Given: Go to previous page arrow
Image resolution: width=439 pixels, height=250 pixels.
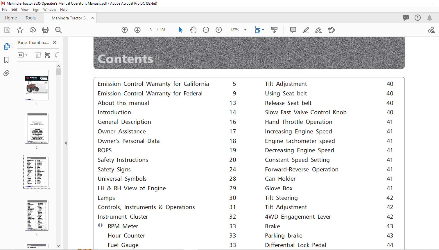Looking at the screenshot, I should (x=125, y=30).
